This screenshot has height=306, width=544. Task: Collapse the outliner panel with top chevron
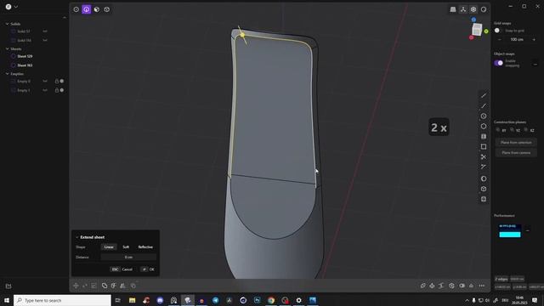tap(65, 17)
